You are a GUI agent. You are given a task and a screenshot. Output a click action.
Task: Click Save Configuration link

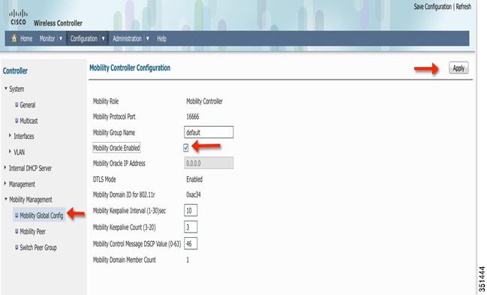(x=432, y=7)
